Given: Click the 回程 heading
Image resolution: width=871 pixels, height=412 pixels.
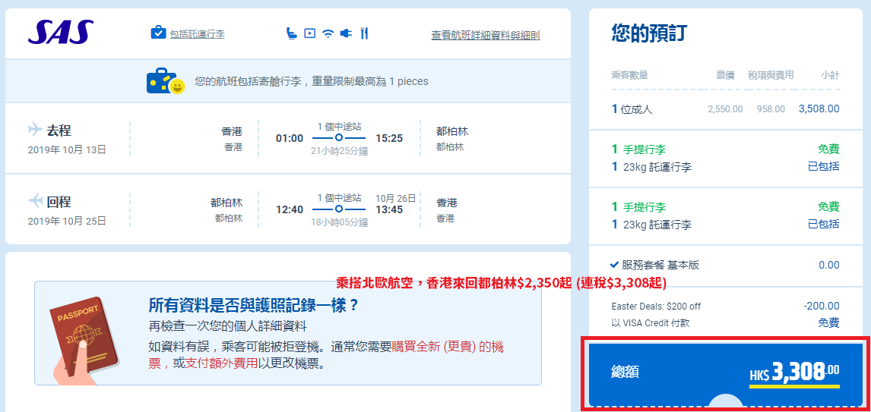Looking at the screenshot, I should tap(59, 201).
